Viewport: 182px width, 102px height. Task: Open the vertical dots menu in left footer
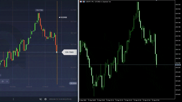tap(13, 99)
